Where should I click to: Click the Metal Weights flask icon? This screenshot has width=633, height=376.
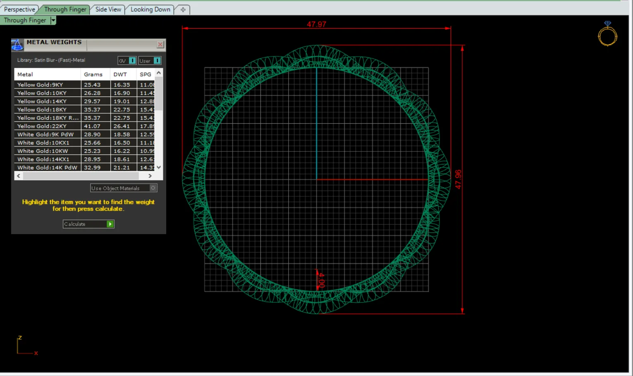(17, 45)
